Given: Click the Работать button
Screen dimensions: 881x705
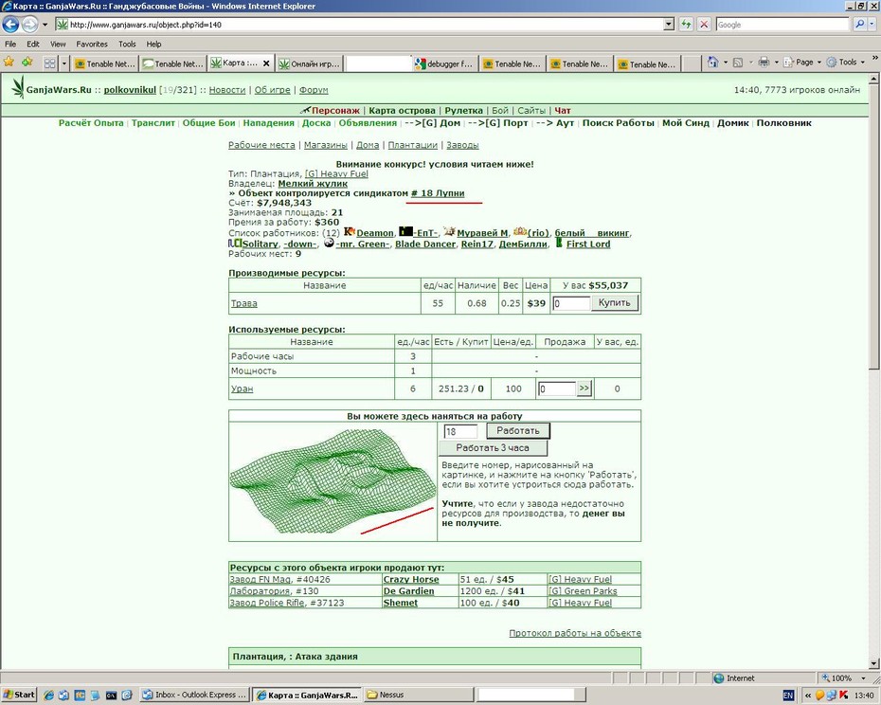Looking at the screenshot, I should click(517, 430).
